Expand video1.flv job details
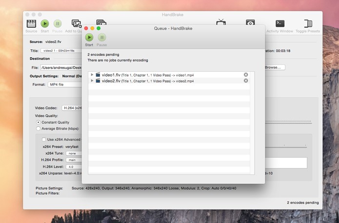The height and width of the screenshot is (223, 339). [x=92, y=75]
